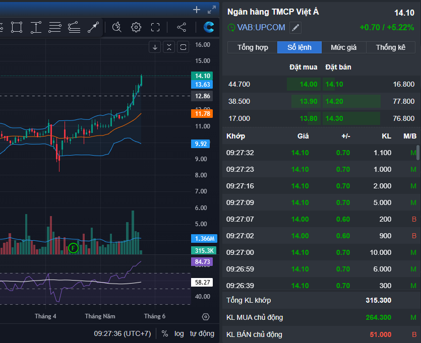The width and height of the screenshot is (421, 343).
Task: Click the 14.10 current price label on axis
Action: click(202, 76)
